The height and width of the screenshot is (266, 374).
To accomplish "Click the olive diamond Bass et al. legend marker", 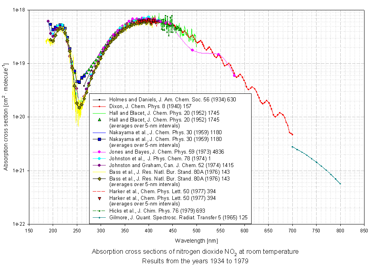I will 99,179.
